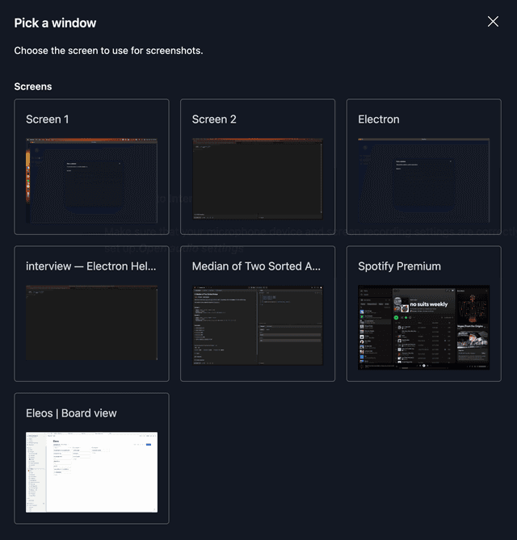The image size is (517, 540).
Task: Click the "Electron" card title
Action: pyautogui.click(x=379, y=119)
